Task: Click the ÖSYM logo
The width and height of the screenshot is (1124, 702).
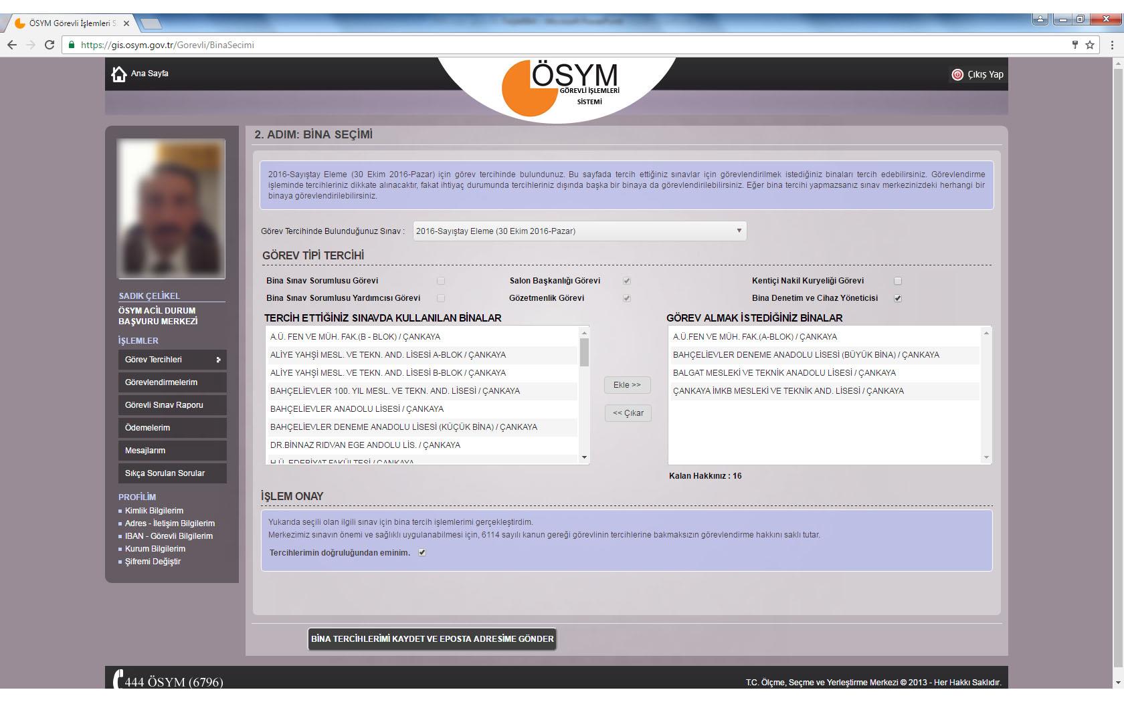Action: click(x=561, y=87)
